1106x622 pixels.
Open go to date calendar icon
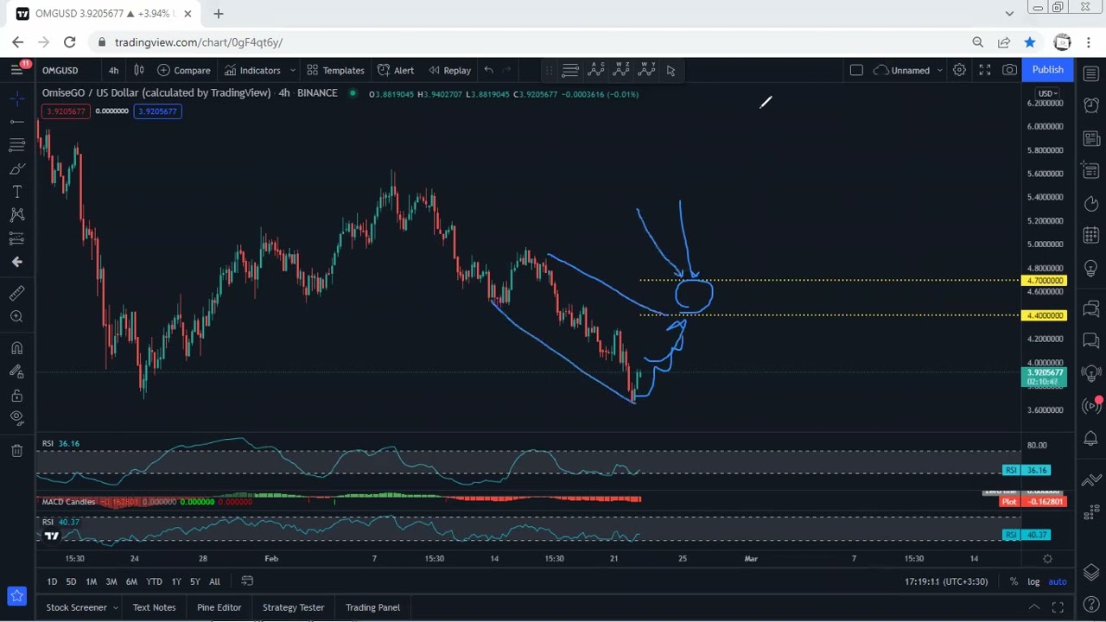[247, 581]
